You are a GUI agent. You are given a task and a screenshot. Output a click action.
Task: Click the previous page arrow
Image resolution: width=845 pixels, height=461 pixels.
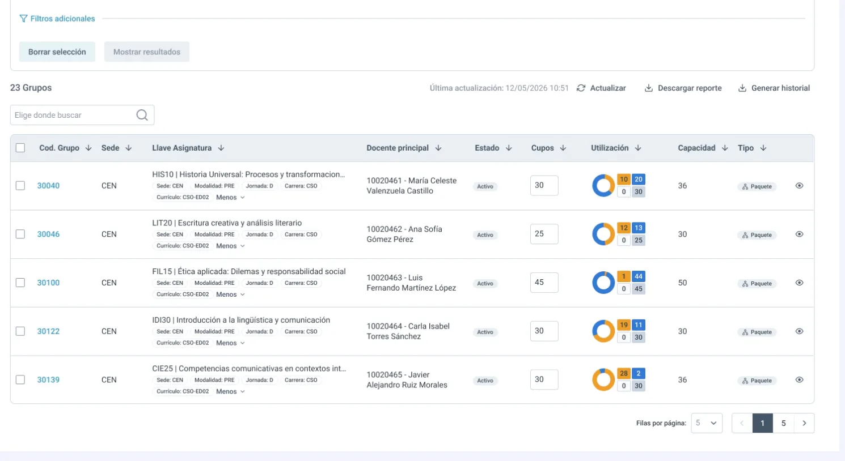pyautogui.click(x=742, y=423)
